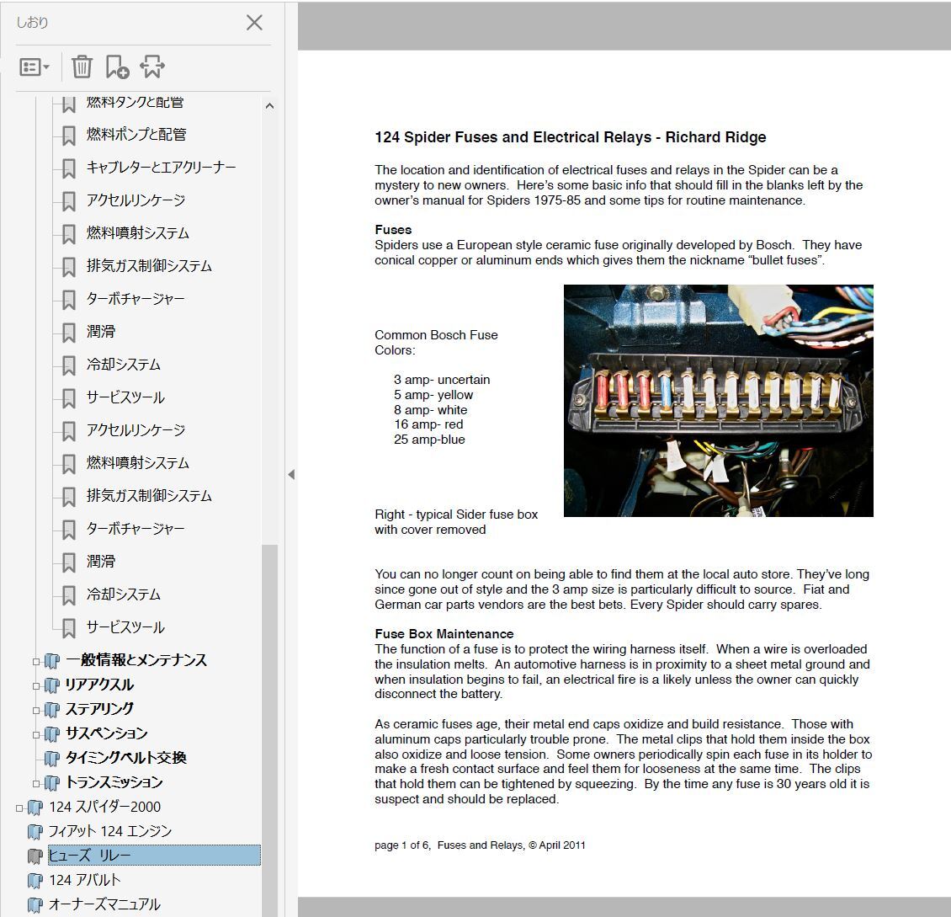Click the 'page 1 of 6' footer text
951x917 pixels.
(x=401, y=845)
